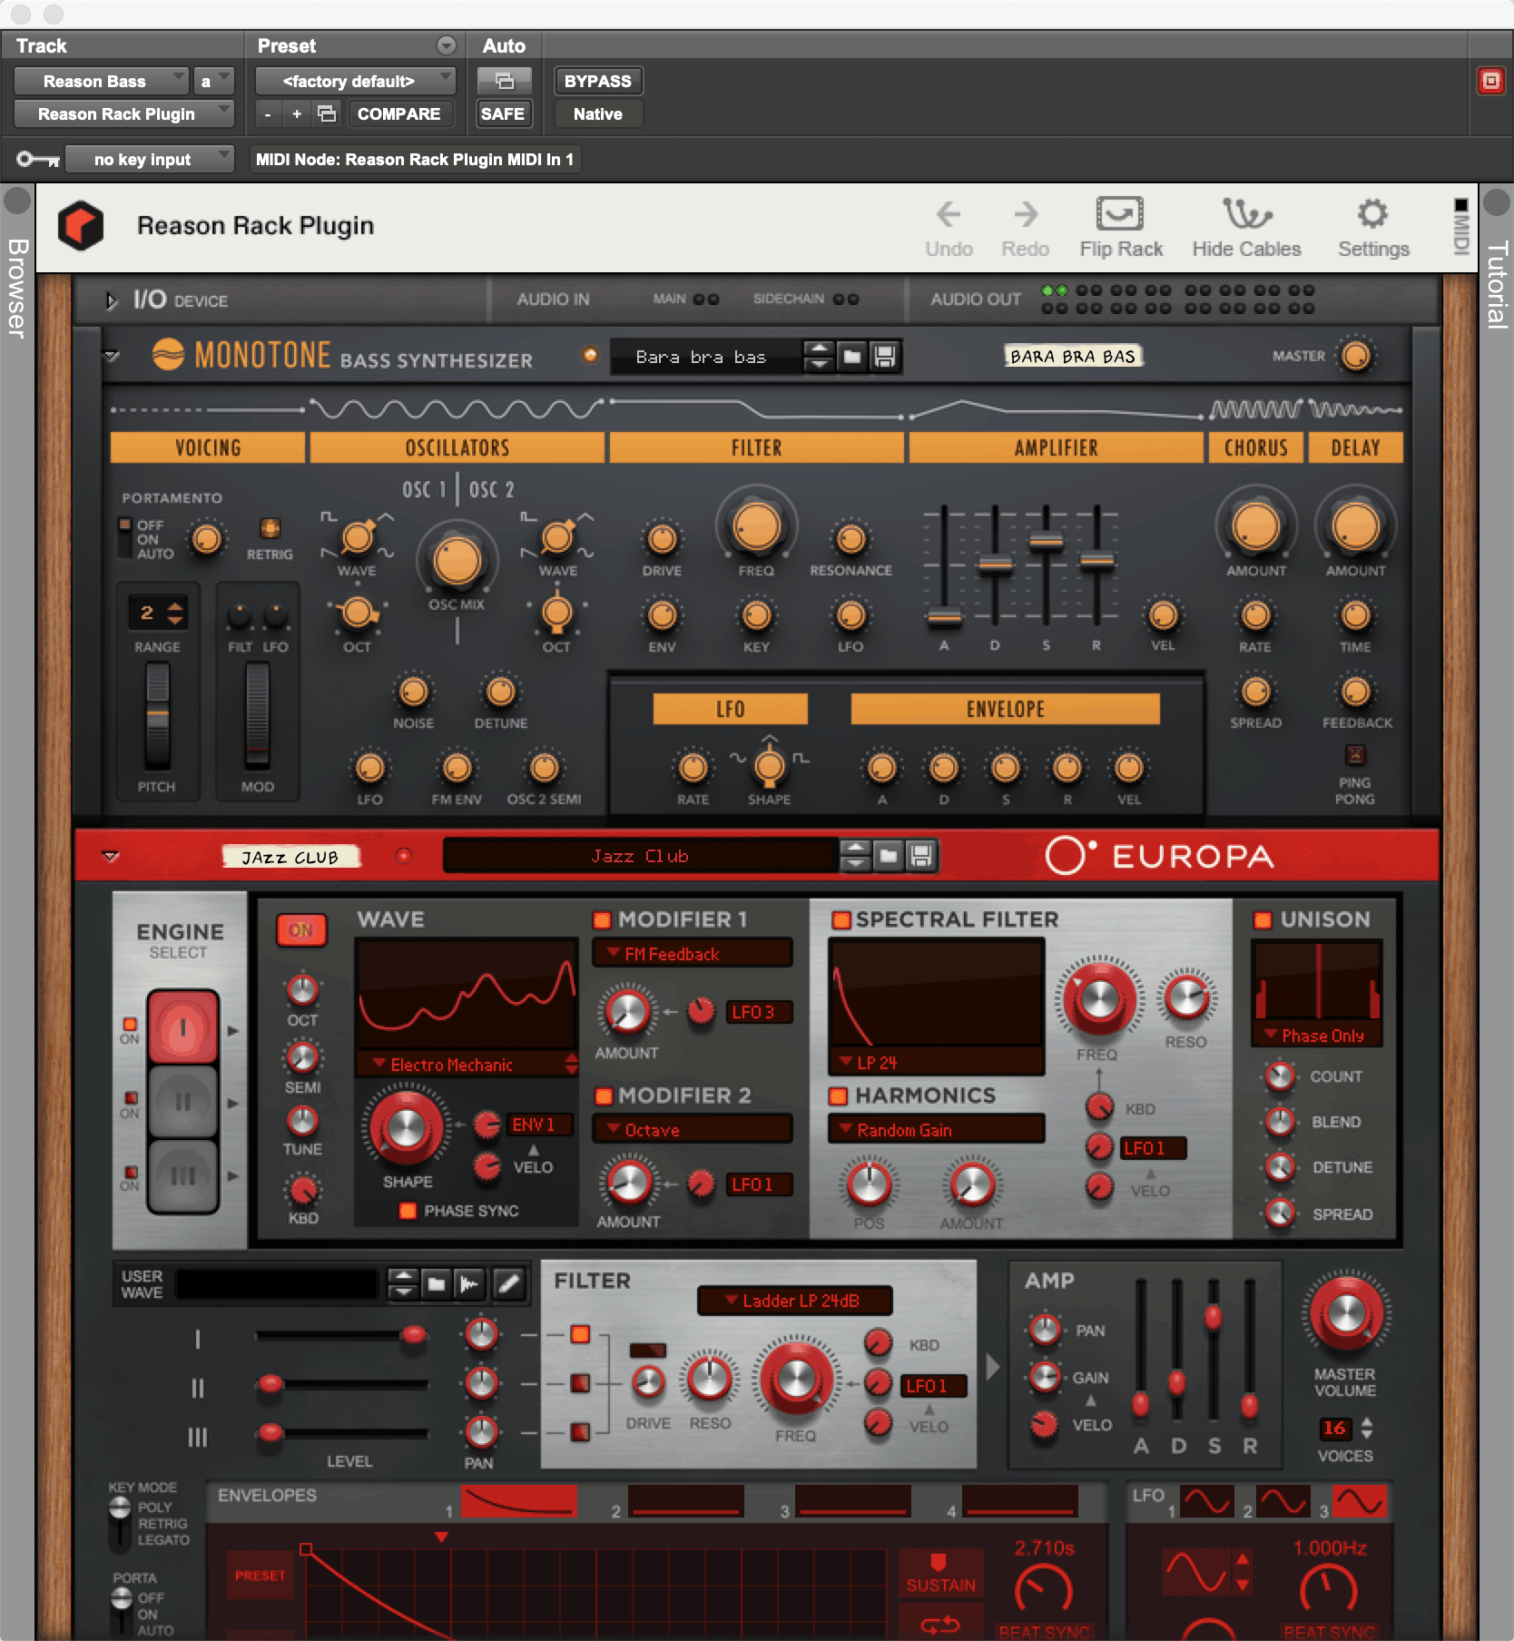Click the automation window icon under Auto
Viewport: 1514px width, 1641px height.
pyautogui.click(x=504, y=81)
